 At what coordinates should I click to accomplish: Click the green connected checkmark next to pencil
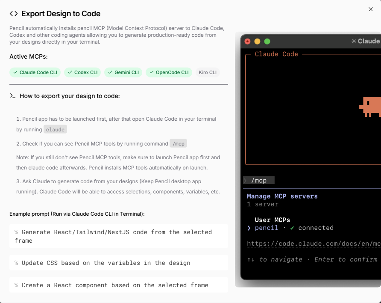point(292,228)
